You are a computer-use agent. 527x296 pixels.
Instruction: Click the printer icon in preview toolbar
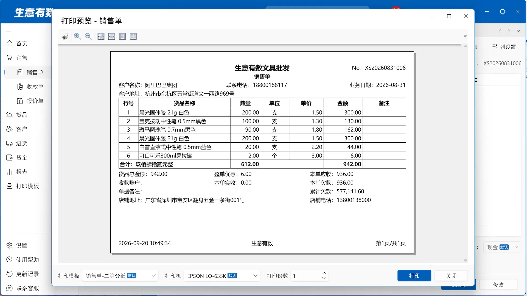(x=65, y=36)
